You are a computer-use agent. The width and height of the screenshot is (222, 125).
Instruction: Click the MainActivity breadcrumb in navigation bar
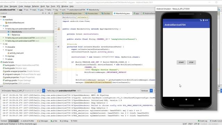93,10
